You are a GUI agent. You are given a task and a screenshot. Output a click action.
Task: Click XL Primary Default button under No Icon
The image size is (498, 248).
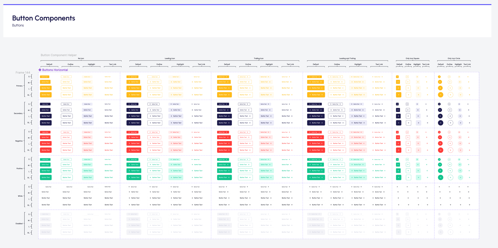[x=46, y=95]
